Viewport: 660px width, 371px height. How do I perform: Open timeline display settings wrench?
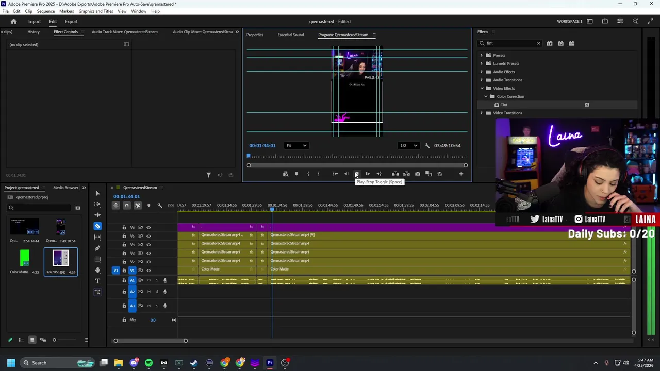pos(160,205)
